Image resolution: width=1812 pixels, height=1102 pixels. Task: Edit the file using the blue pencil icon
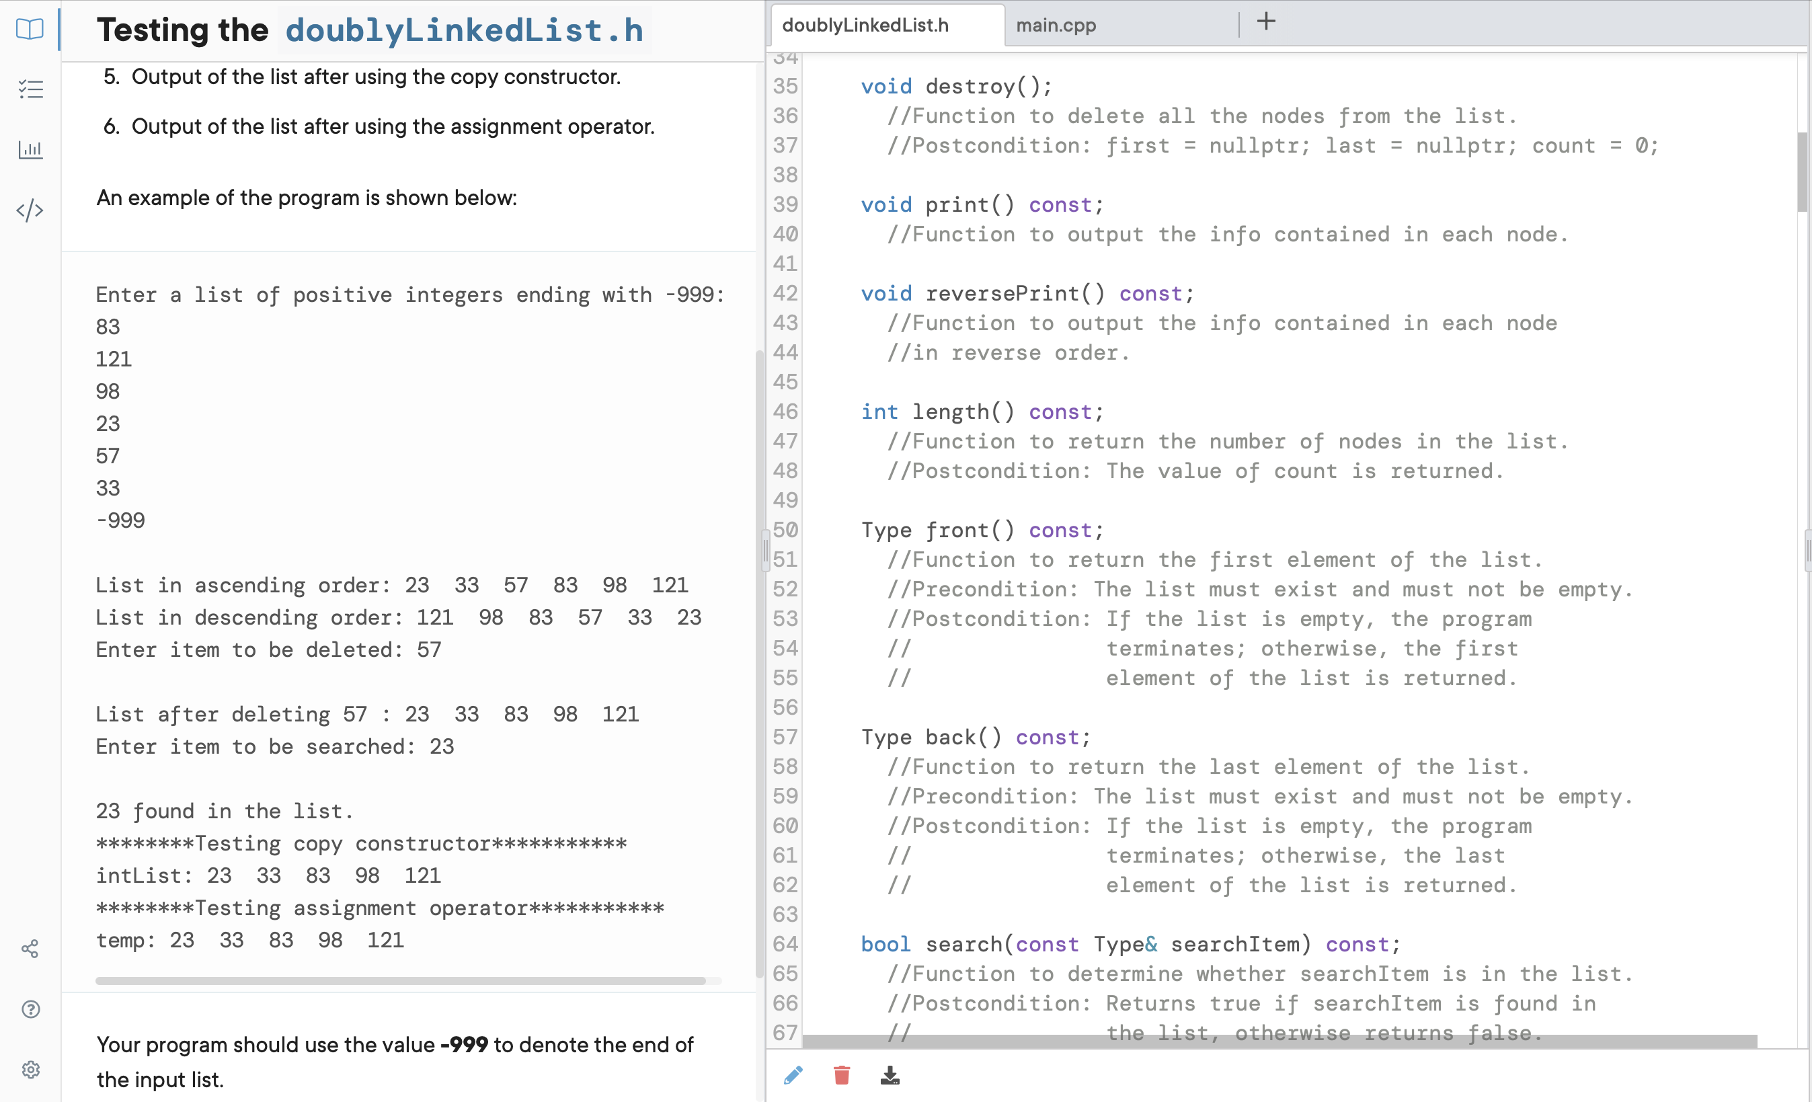click(793, 1075)
